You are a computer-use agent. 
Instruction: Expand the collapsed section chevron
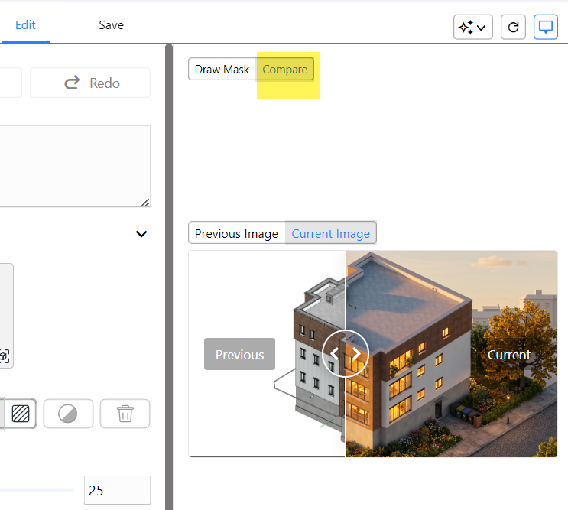(141, 234)
